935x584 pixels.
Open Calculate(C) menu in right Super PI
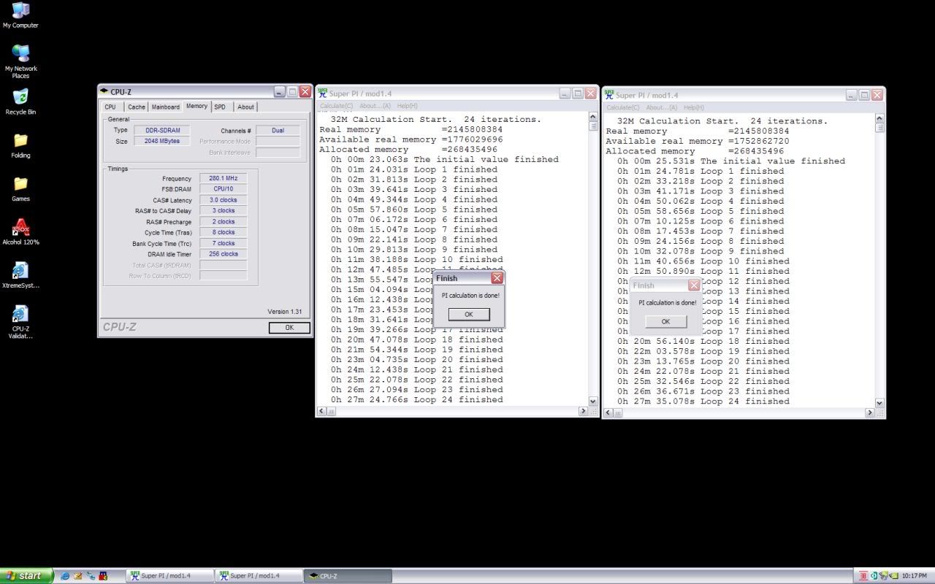622,107
